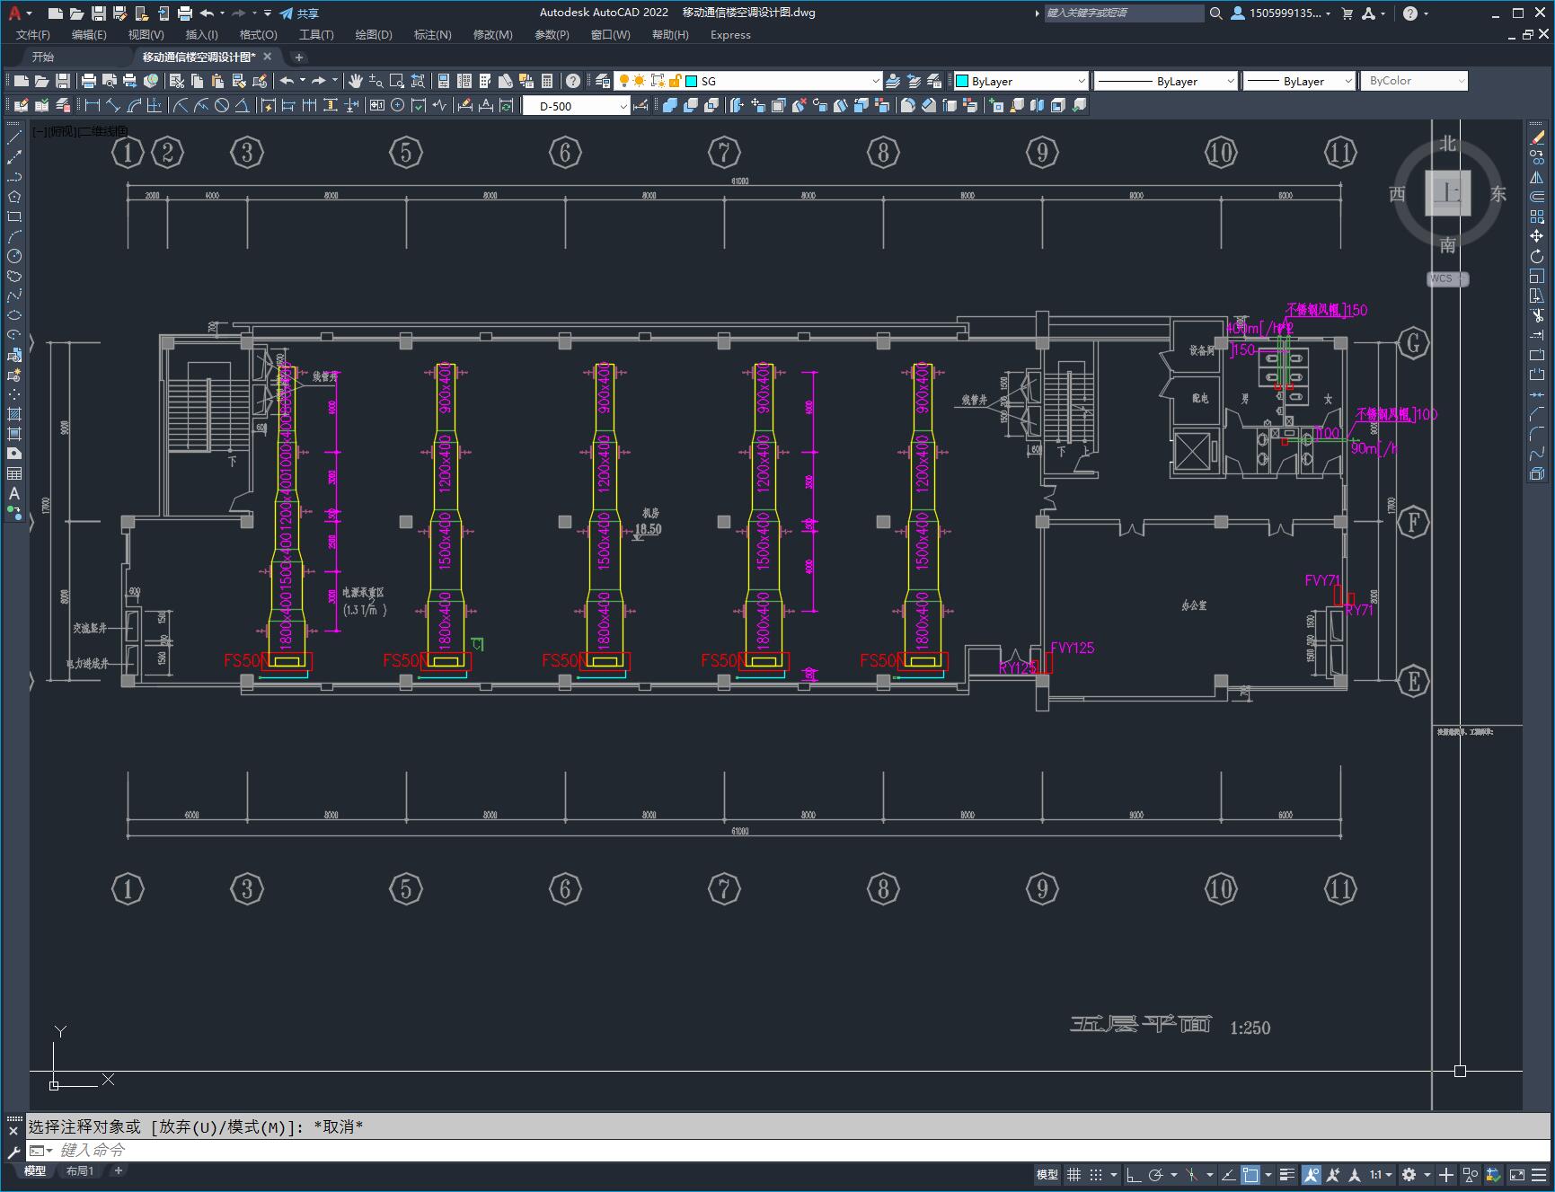Select the Erase tool in modify toolbar
This screenshot has height=1192, width=1555.
pos(1537,137)
